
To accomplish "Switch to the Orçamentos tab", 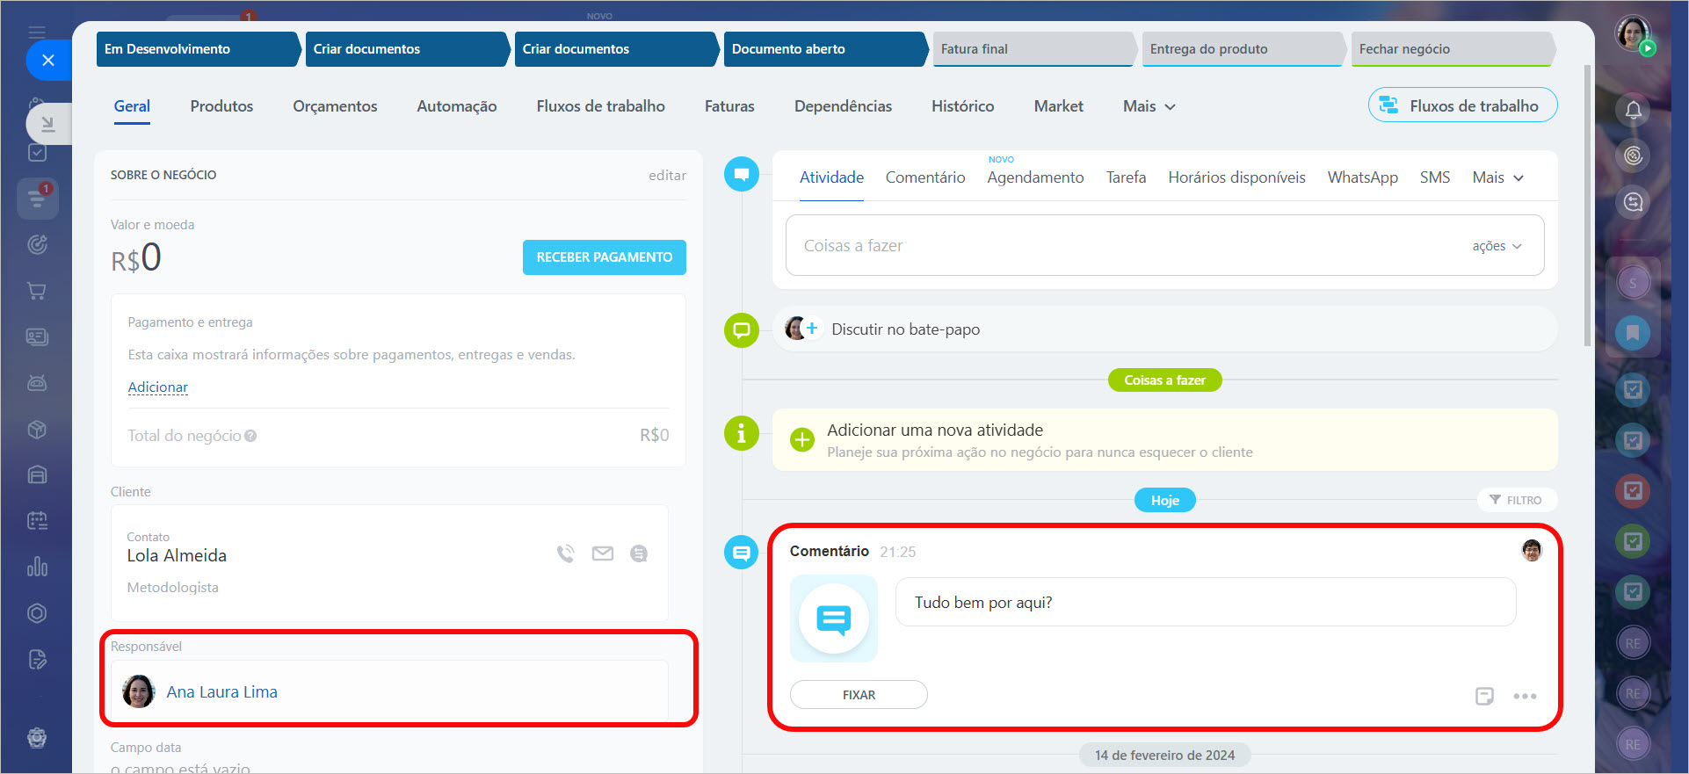I will [335, 106].
